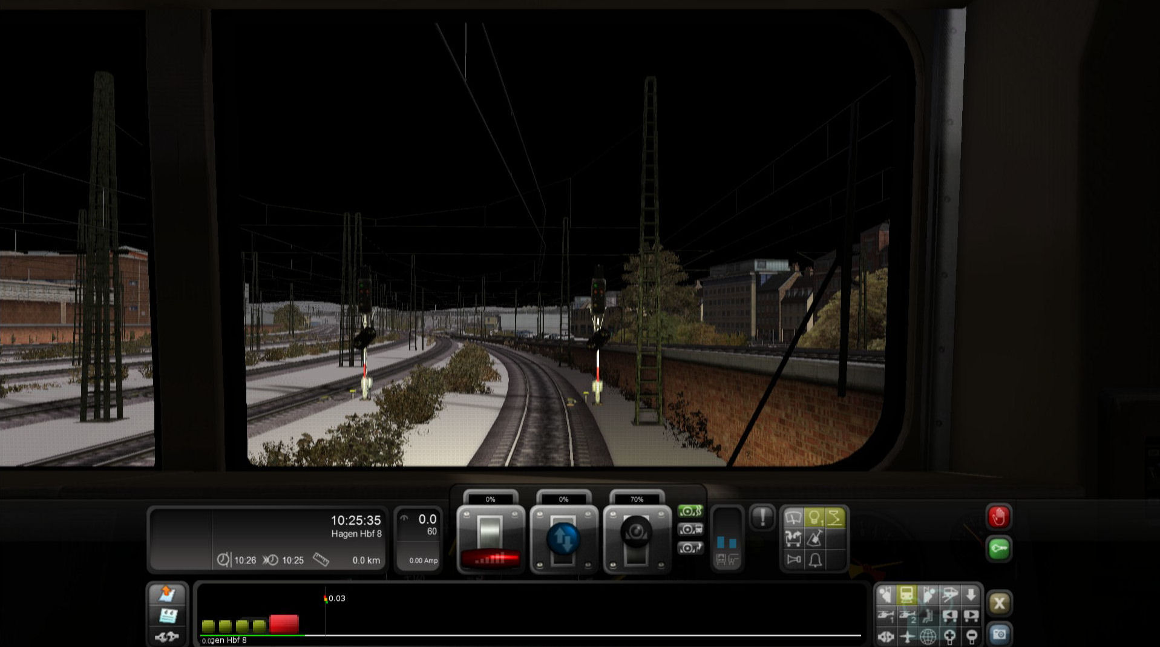
Task: Acknowledge the alerter exclamation button
Action: [x=762, y=517]
